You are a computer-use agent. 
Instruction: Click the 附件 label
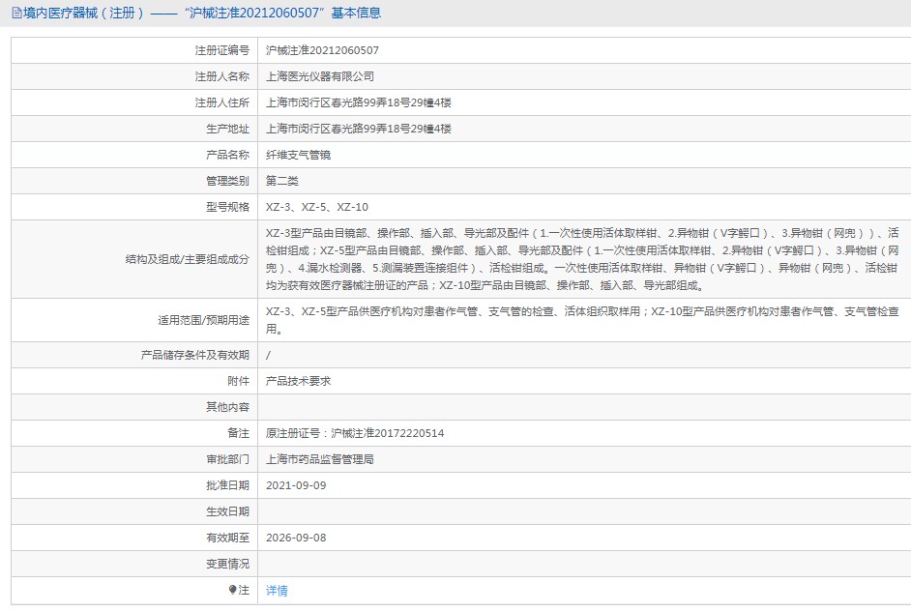(238, 381)
